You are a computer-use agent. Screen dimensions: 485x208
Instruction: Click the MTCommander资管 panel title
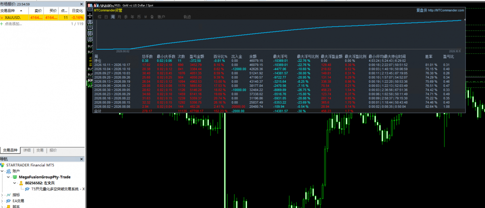tap(107, 10)
